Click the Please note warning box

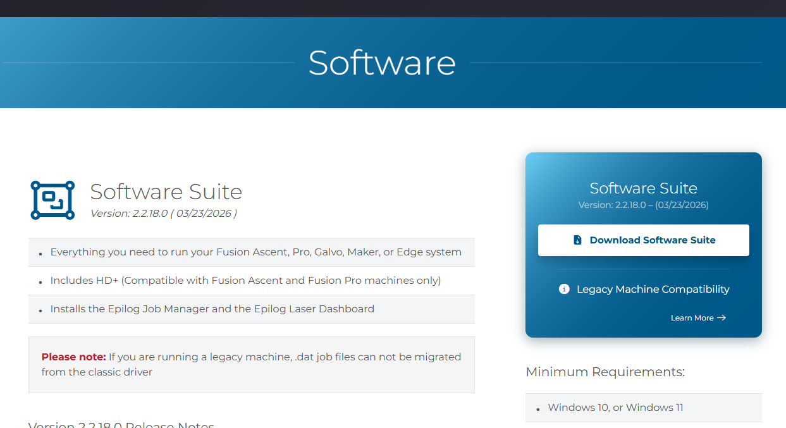pos(250,364)
